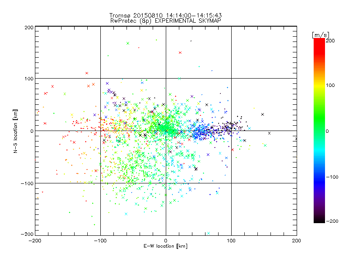Image resolution: width=349 pixels, height=262 pixels.
Task: Click the colorbar tick label '200'
Action: [330, 41]
